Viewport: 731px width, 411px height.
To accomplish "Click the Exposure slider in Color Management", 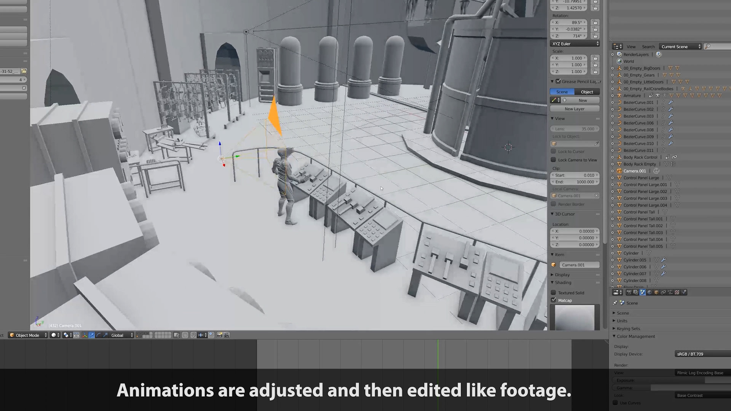I will click(672, 380).
